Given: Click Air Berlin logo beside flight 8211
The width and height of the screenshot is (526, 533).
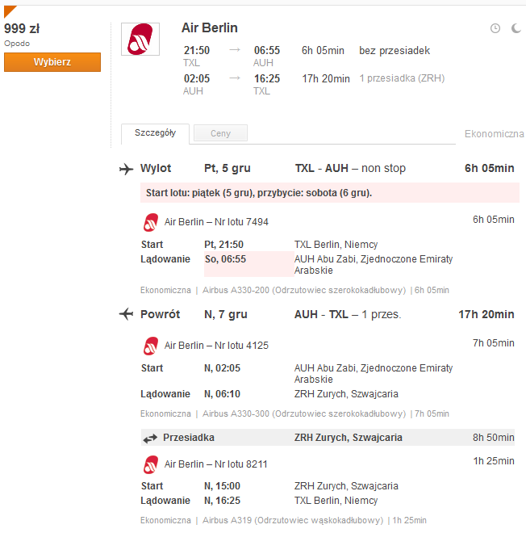Looking at the screenshot, I should pos(151,464).
